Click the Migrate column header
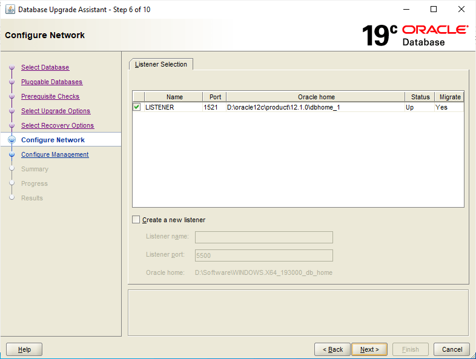The height and width of the screenshot is (359, 476). click(449, 97)
